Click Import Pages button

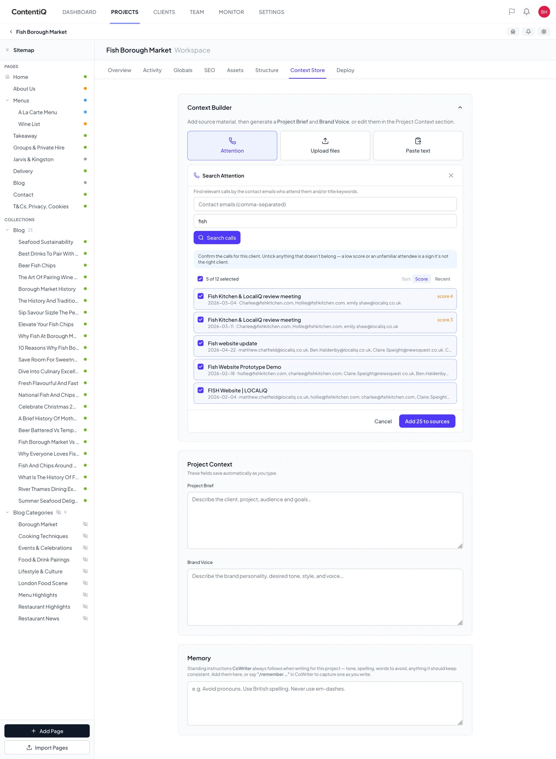pos(47,748)
